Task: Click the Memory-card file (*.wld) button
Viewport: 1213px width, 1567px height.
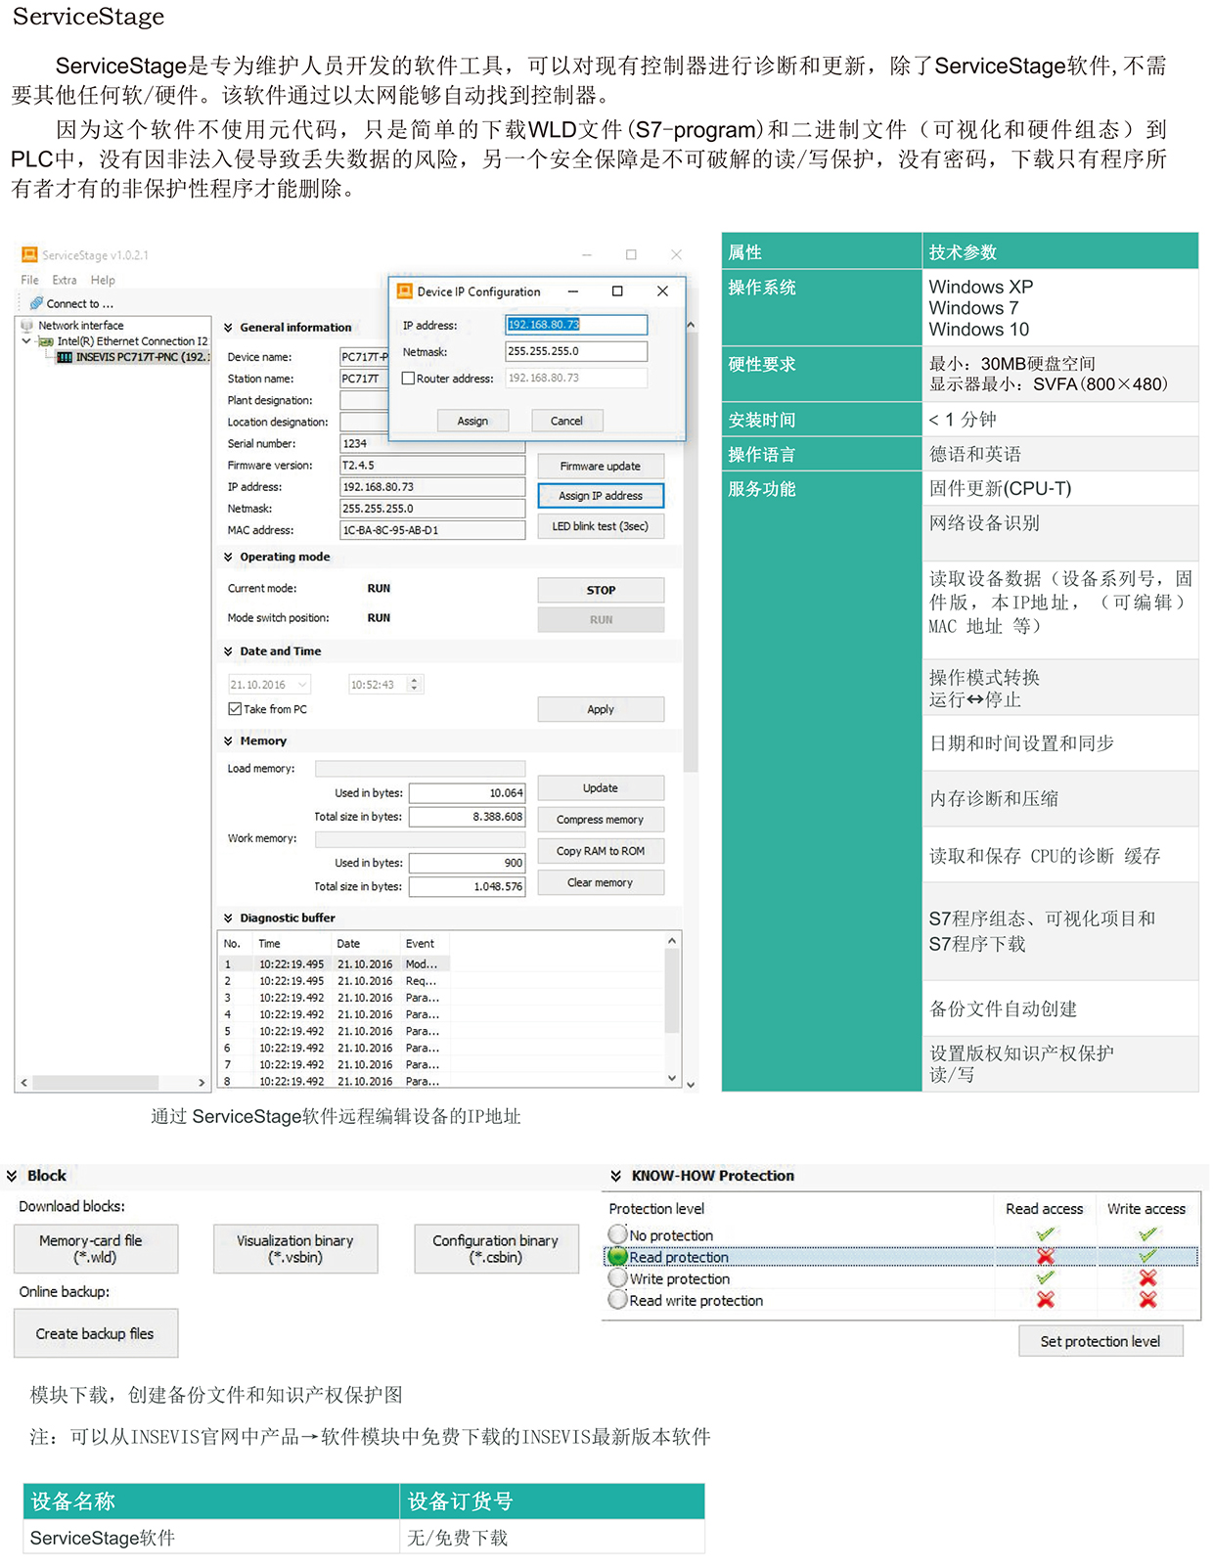Action: pos(96,1249)
